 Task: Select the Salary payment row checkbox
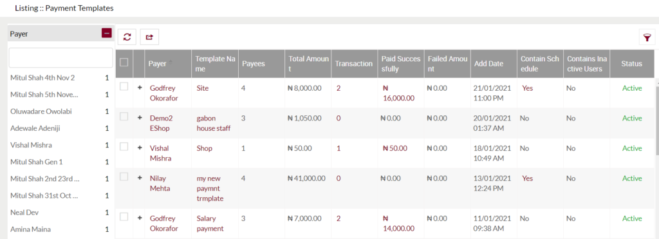[124, 216]
